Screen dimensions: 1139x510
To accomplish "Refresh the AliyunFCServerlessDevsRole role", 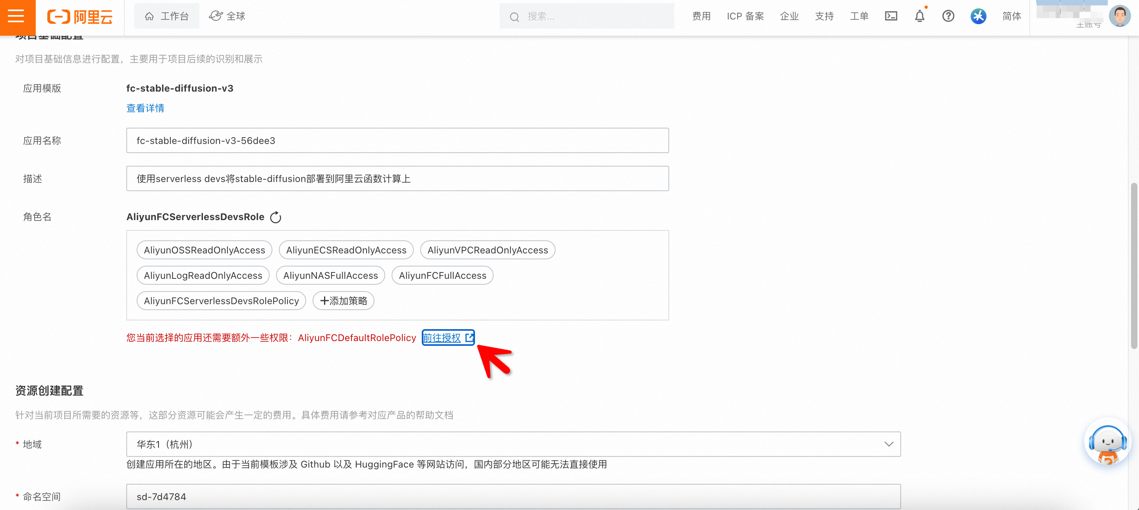I will coord(276,217).
